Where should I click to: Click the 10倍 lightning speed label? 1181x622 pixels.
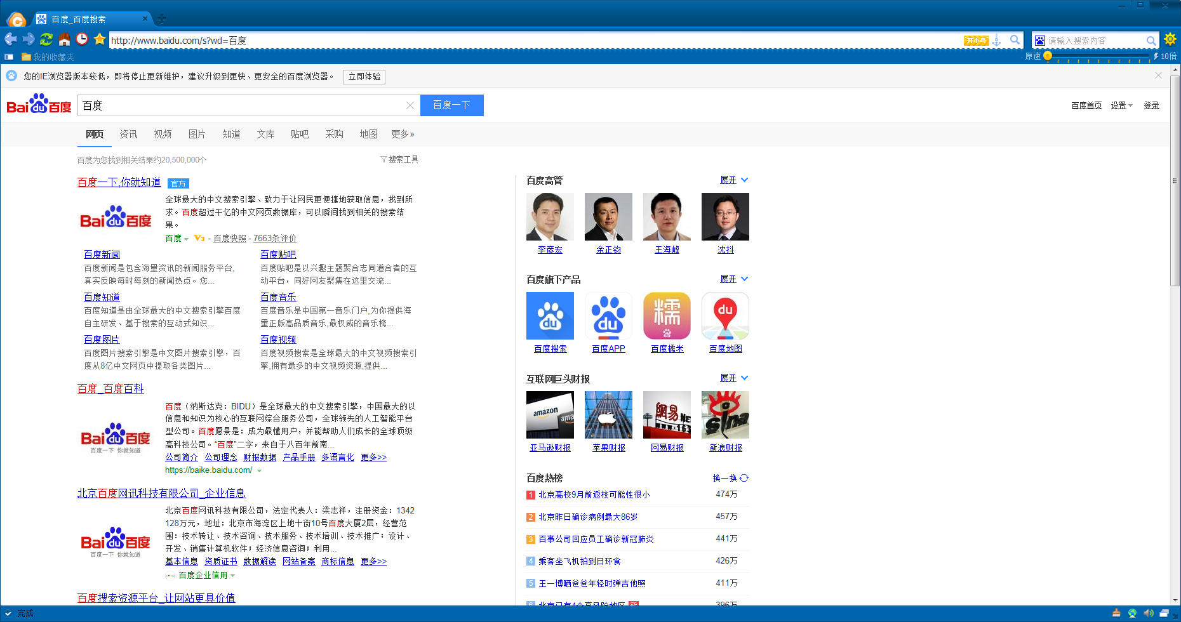point(1165,56)
